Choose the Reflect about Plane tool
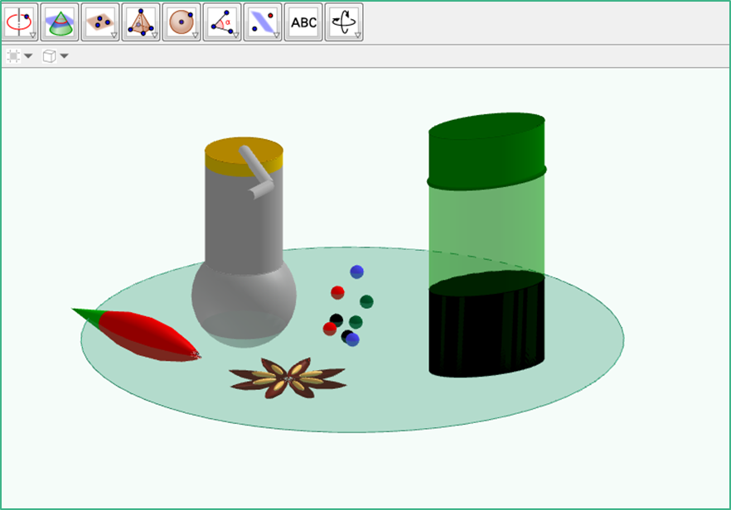 click(x=263, y=22)
